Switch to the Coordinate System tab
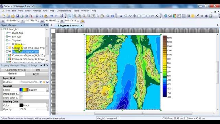The height and width of the screenshot is (124, 220). coord(15,70)
